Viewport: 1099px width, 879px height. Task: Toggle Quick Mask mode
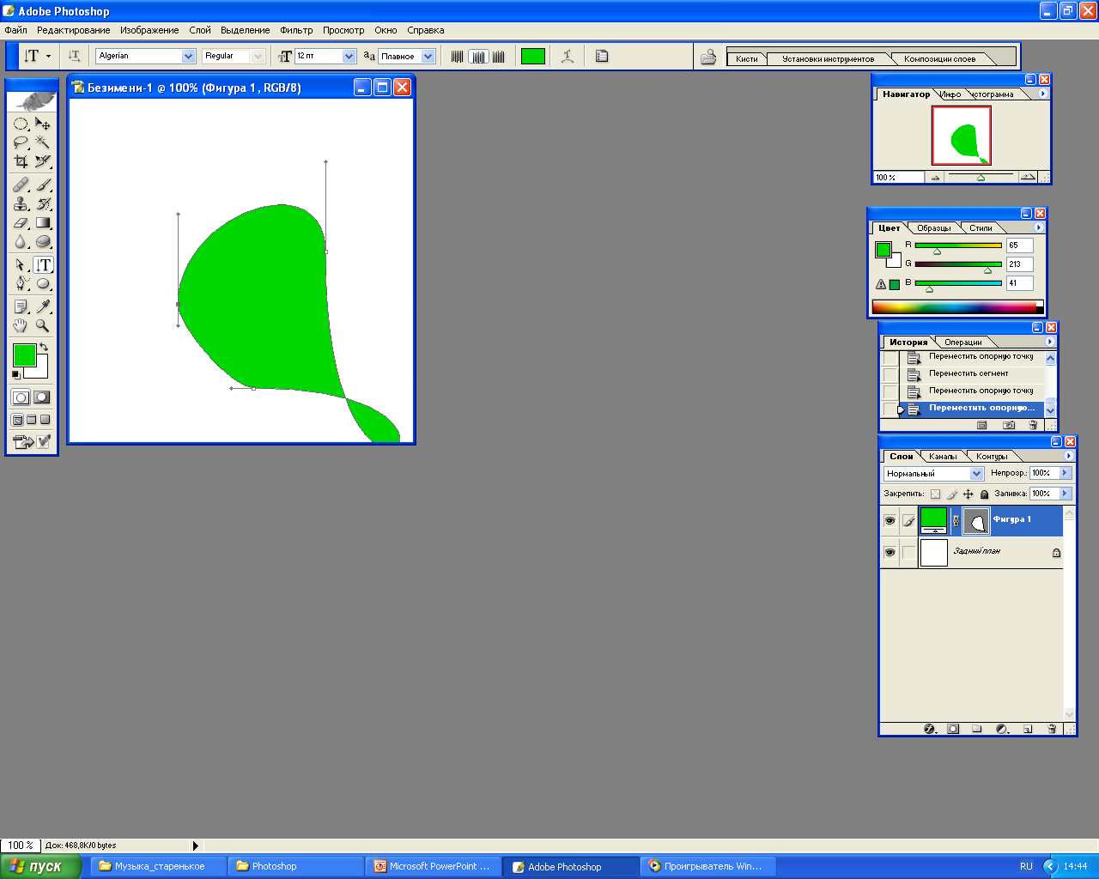41,397
